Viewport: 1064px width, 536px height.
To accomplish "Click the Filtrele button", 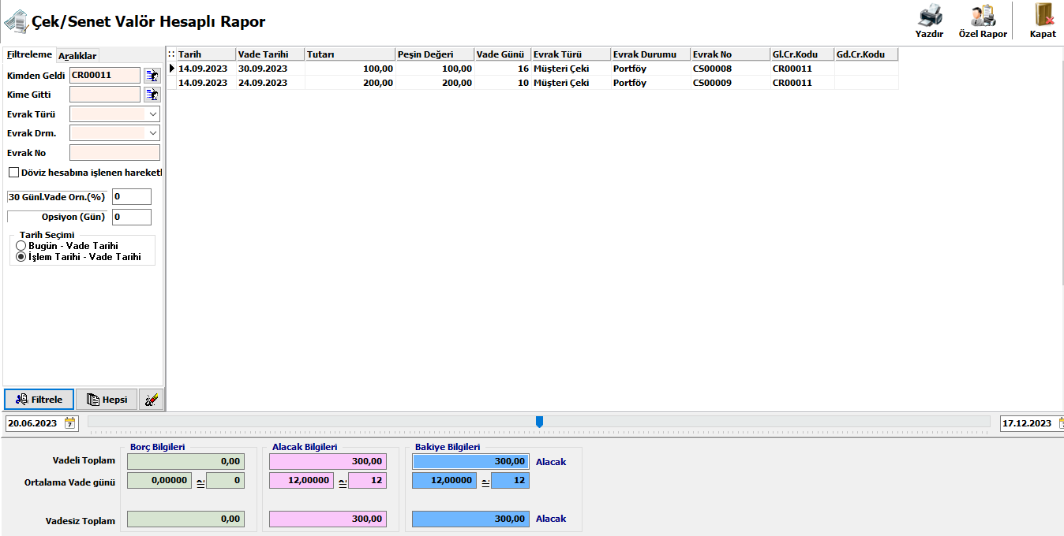I will (x=39, y=400).
